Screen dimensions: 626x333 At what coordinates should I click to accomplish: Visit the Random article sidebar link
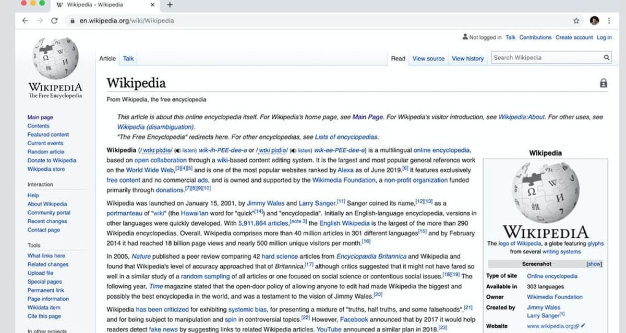[x=45, y=151]
